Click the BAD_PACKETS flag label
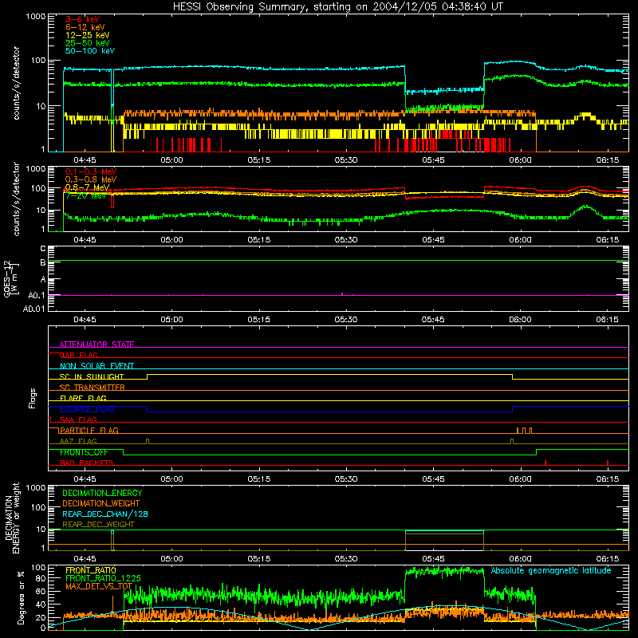The width and height of the screenshot is (638, 638). click(x=87, y=463)
